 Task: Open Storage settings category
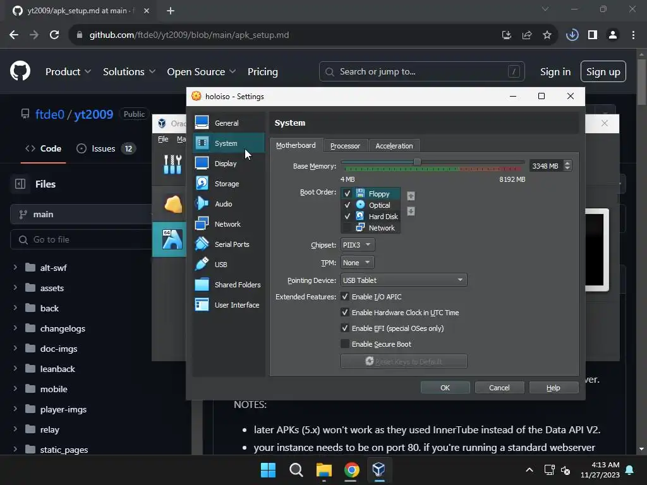coord(228,184)
